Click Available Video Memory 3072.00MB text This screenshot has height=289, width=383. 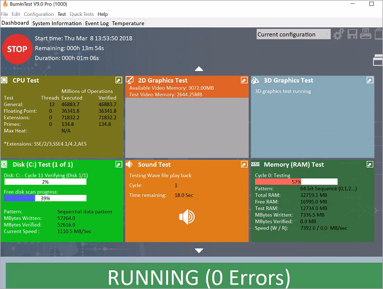(x=171, y=88)
